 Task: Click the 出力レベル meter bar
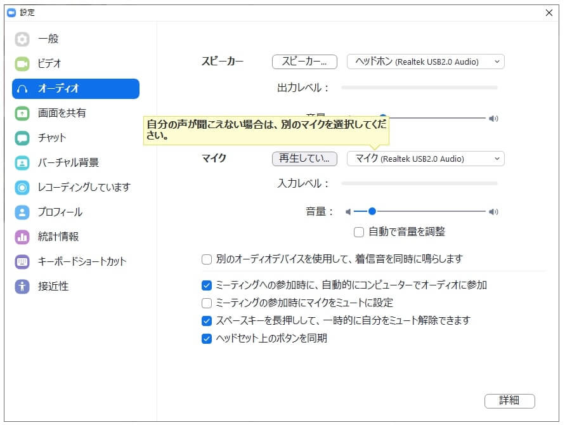coord(419,88)
